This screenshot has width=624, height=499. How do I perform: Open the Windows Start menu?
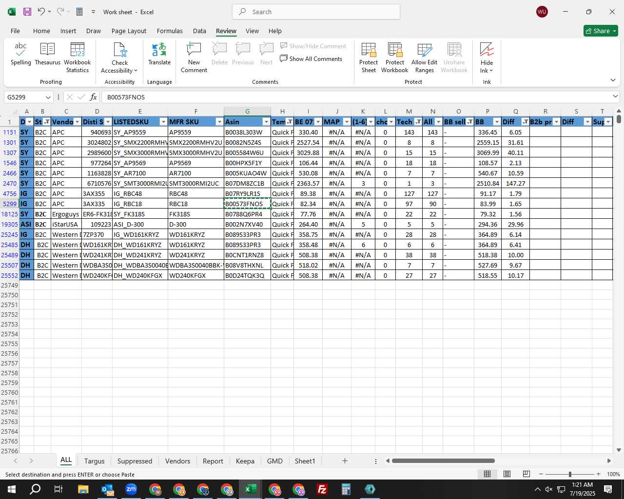click(12, 489)
